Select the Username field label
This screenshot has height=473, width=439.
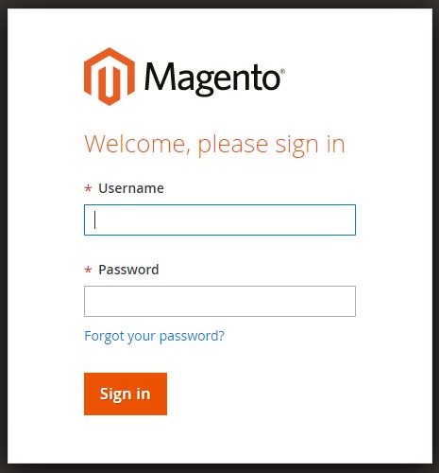tap(131, 188)
